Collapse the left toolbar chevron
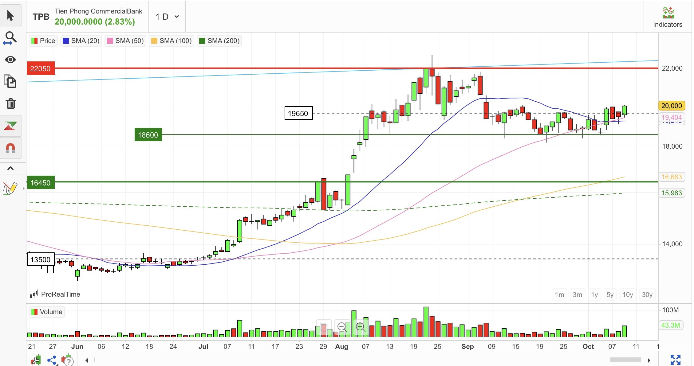Screen dimensions: 694x366 point(10,168)
